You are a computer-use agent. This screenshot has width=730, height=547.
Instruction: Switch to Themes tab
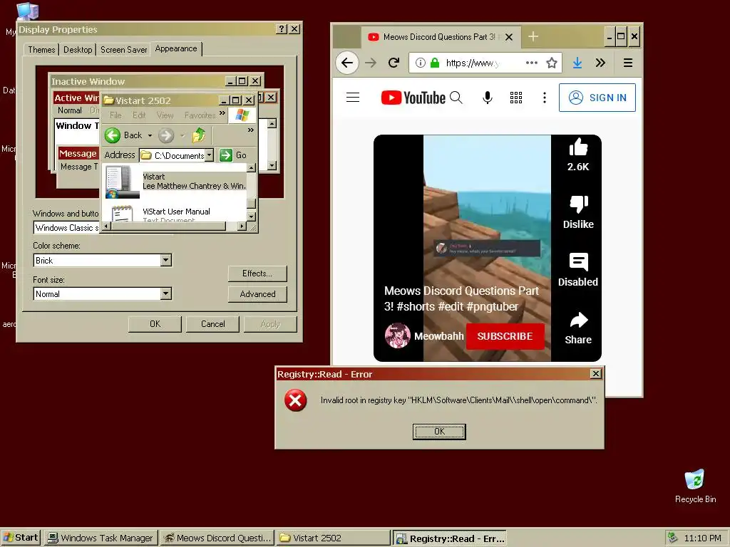click(x=41, y=49)
